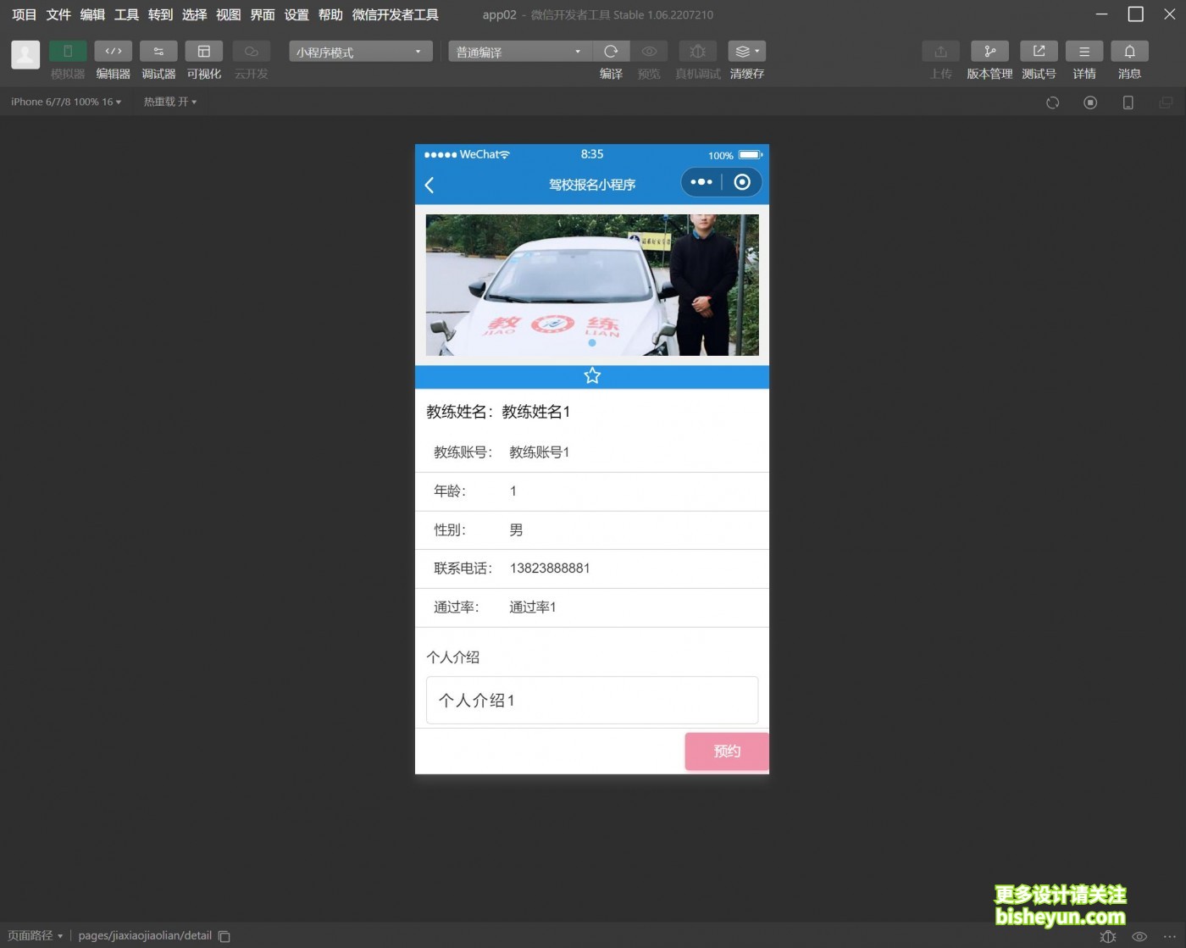This screenshot has height=948, width=1186.
Task: Open the 微信开发者工具 menu
Action: coord(395,14)
